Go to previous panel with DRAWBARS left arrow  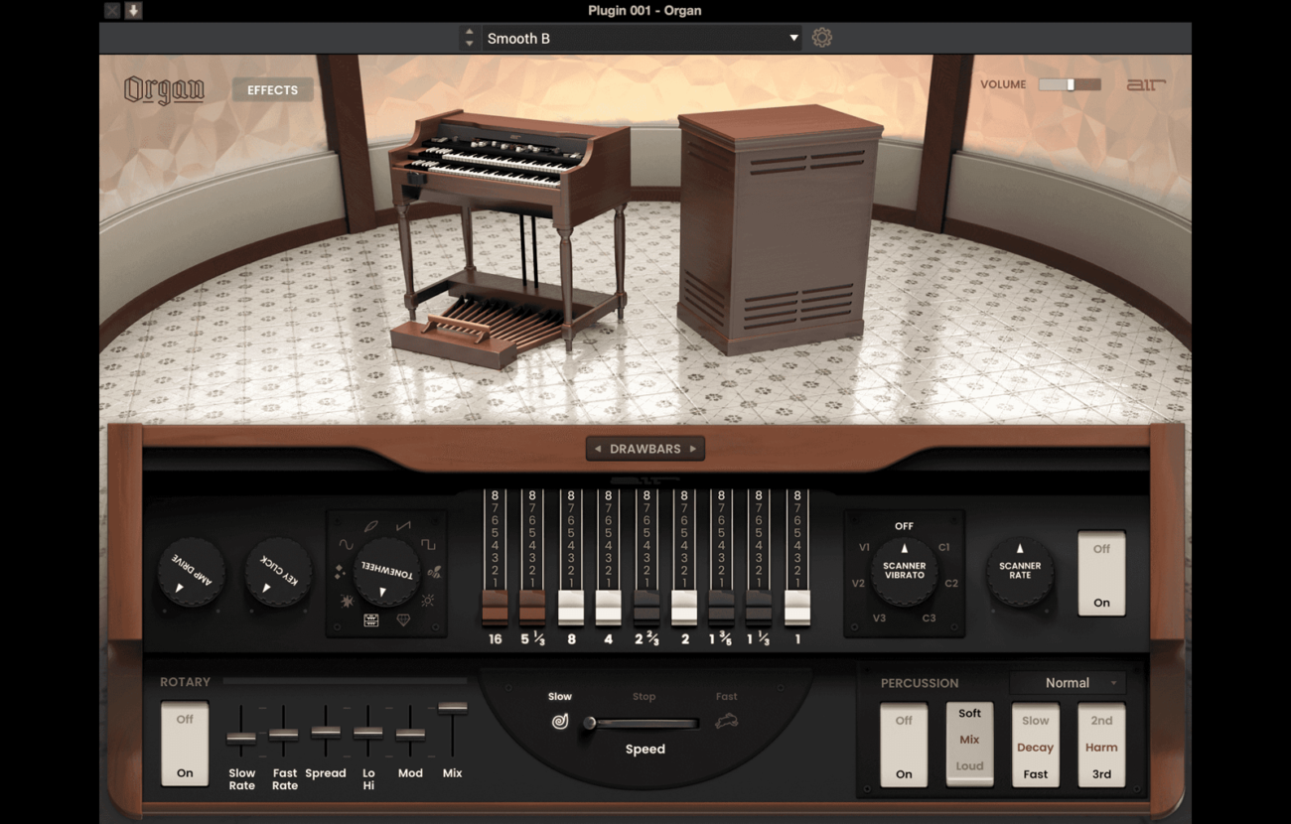tap(598, 449)
